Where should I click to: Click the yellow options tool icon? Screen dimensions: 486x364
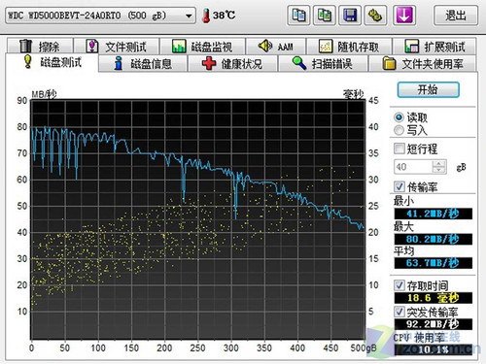375,16
